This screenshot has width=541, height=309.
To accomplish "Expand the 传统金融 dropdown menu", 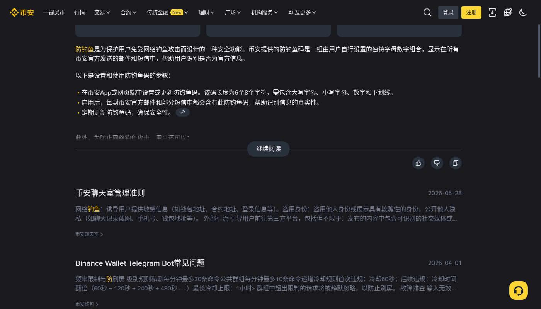I will point(168,12).
